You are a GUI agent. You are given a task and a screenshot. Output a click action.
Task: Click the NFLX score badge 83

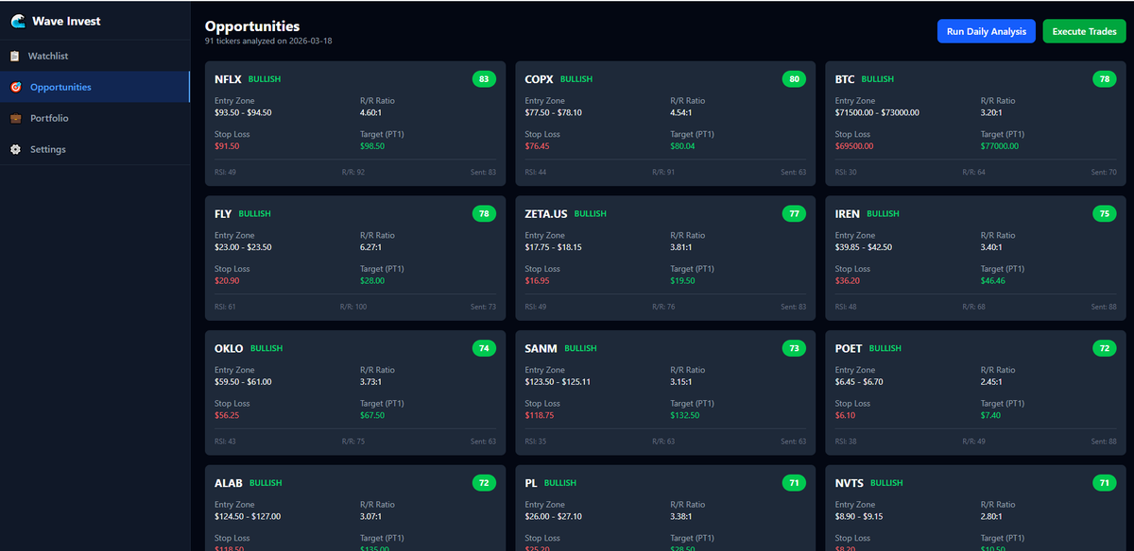(x=484, y=79)
